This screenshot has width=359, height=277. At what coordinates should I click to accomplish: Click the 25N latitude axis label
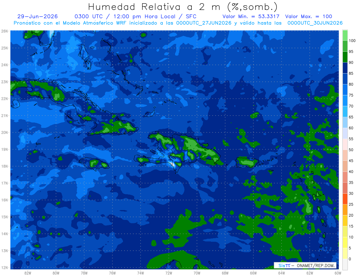[x=4, y=48]
